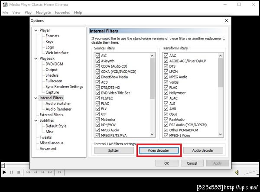Viewport: 260px width, 192px height.
Task: Click the Media Player Classic app icon
Action: click(5, 4)
